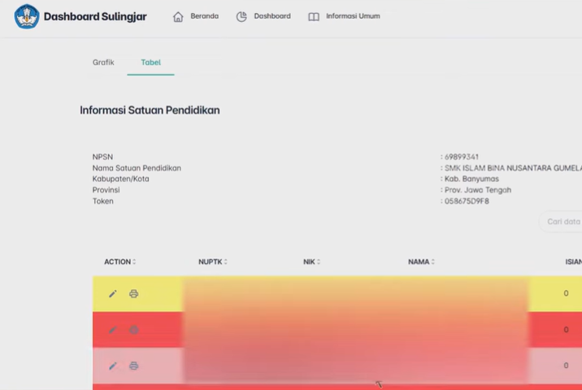Screen dimensions: 582x390
Task: Click pencil edit icon in pink row
Action: click(113, 366)
